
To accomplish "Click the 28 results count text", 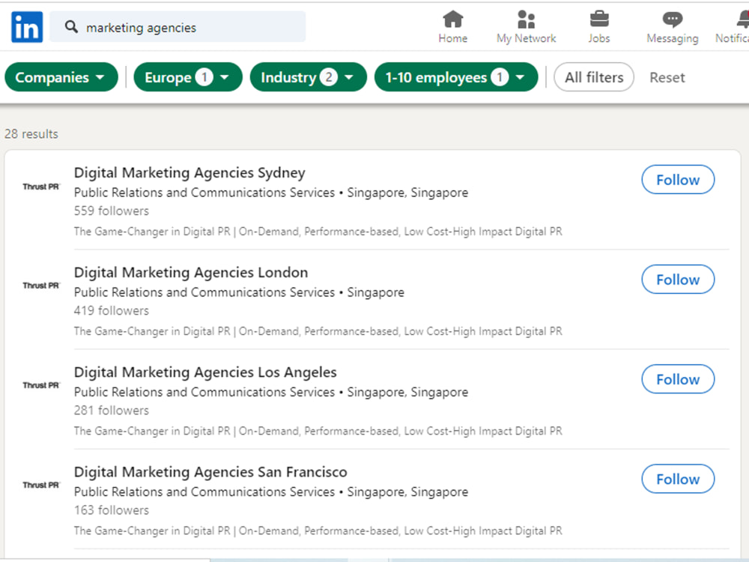I will point(31,134).
